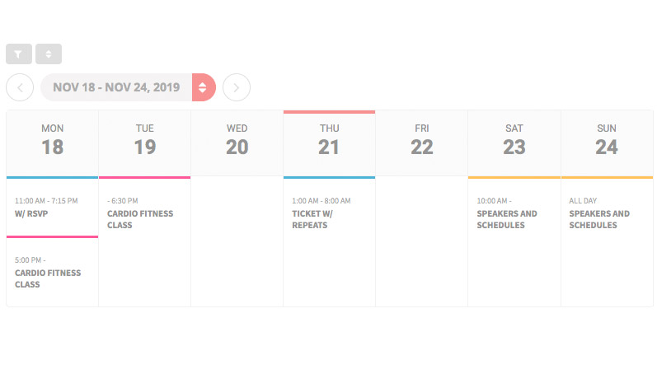Expand the date range picker red arrows
The image size is (657, 374).
click(204, 87)
